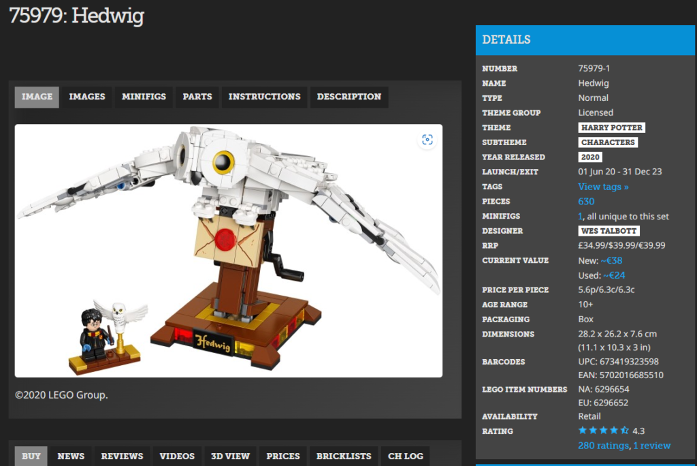The height and width of the screenshot is (466, 697).
Task: Open the 1 review link
Action: [652, 446]
